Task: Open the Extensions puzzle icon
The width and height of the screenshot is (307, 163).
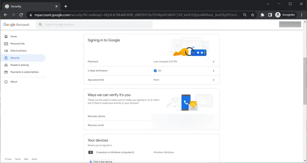Action: point(262,15)
